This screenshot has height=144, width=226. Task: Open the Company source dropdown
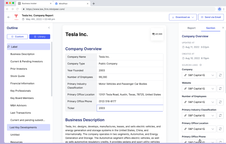click(x=199, y=75)
